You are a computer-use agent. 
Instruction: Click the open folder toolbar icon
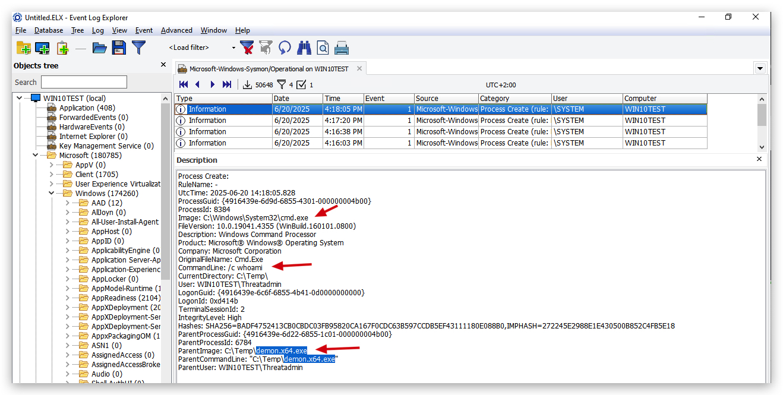click(x=99, y=48)
